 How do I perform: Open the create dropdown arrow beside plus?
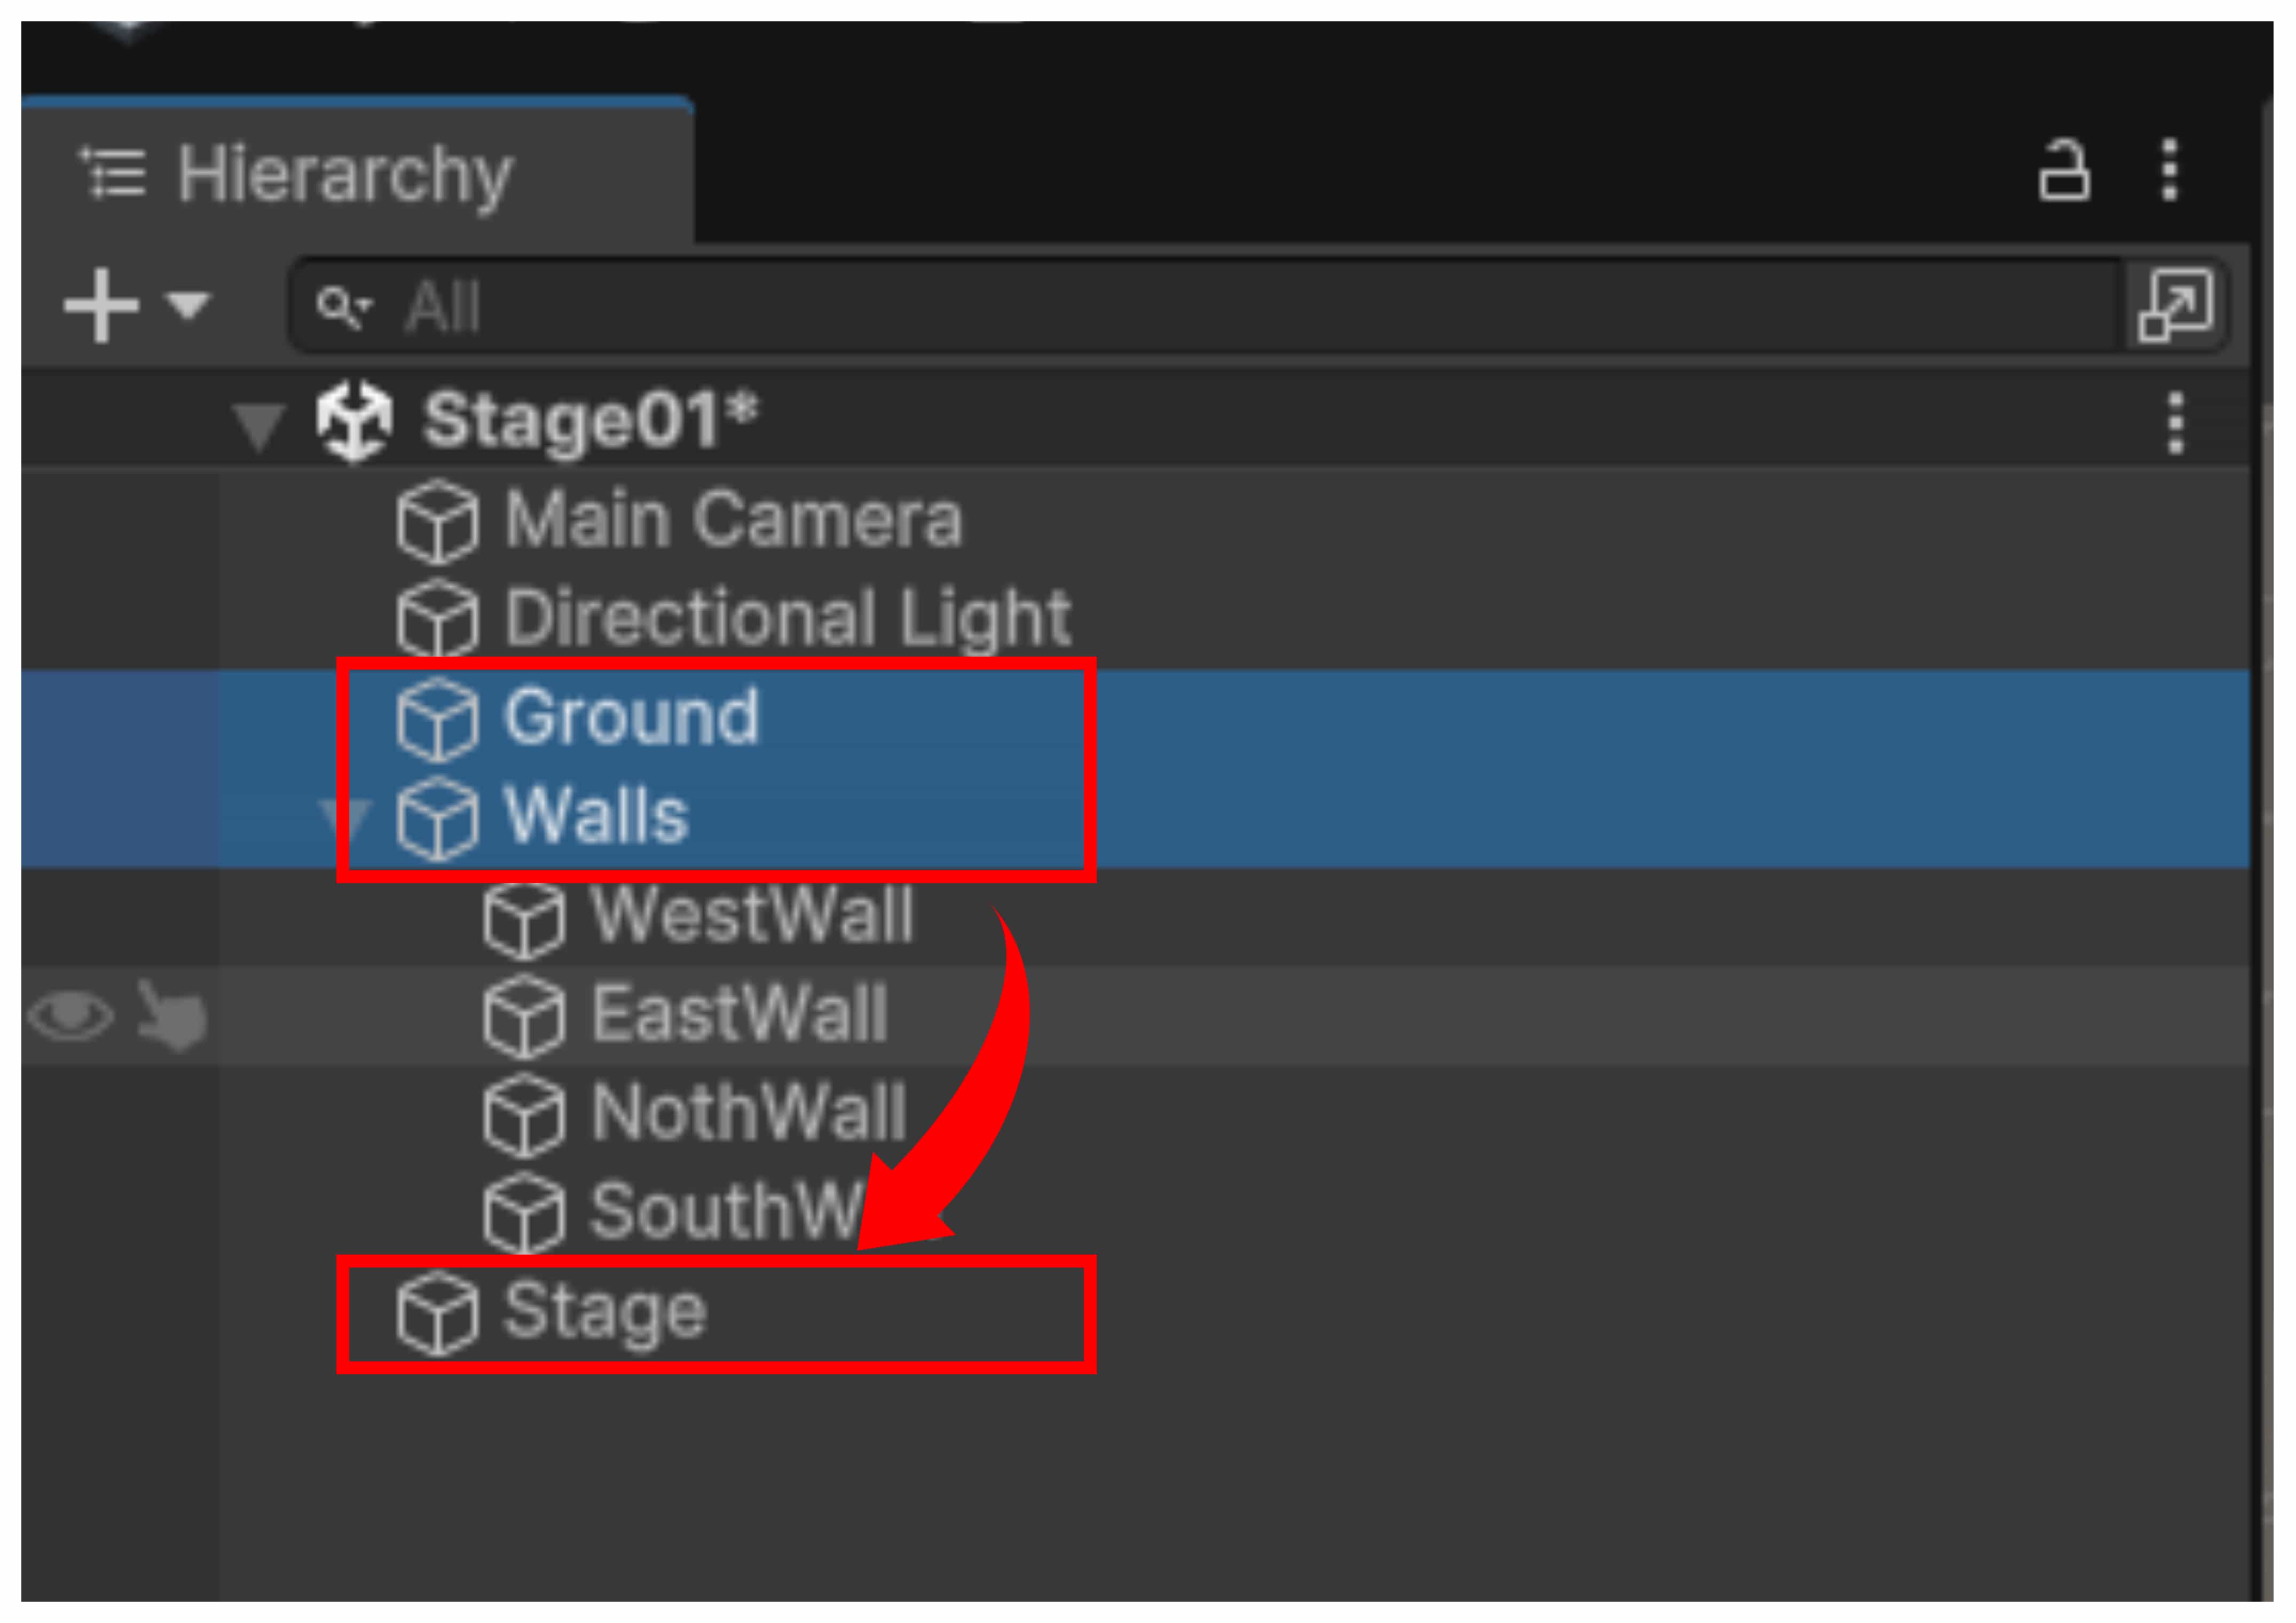(187, 305)
